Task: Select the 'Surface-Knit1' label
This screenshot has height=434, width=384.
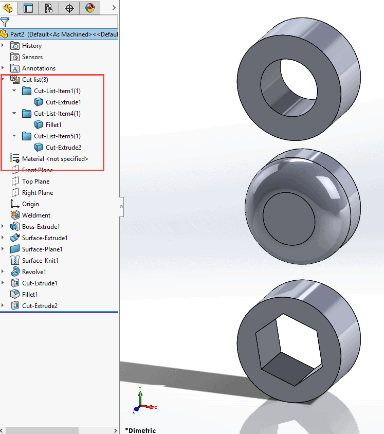Action: 40,261
